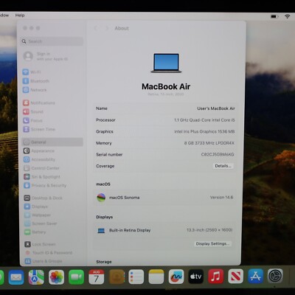
Task: Click the "Version 14.6" text
Action: (221, 197)
